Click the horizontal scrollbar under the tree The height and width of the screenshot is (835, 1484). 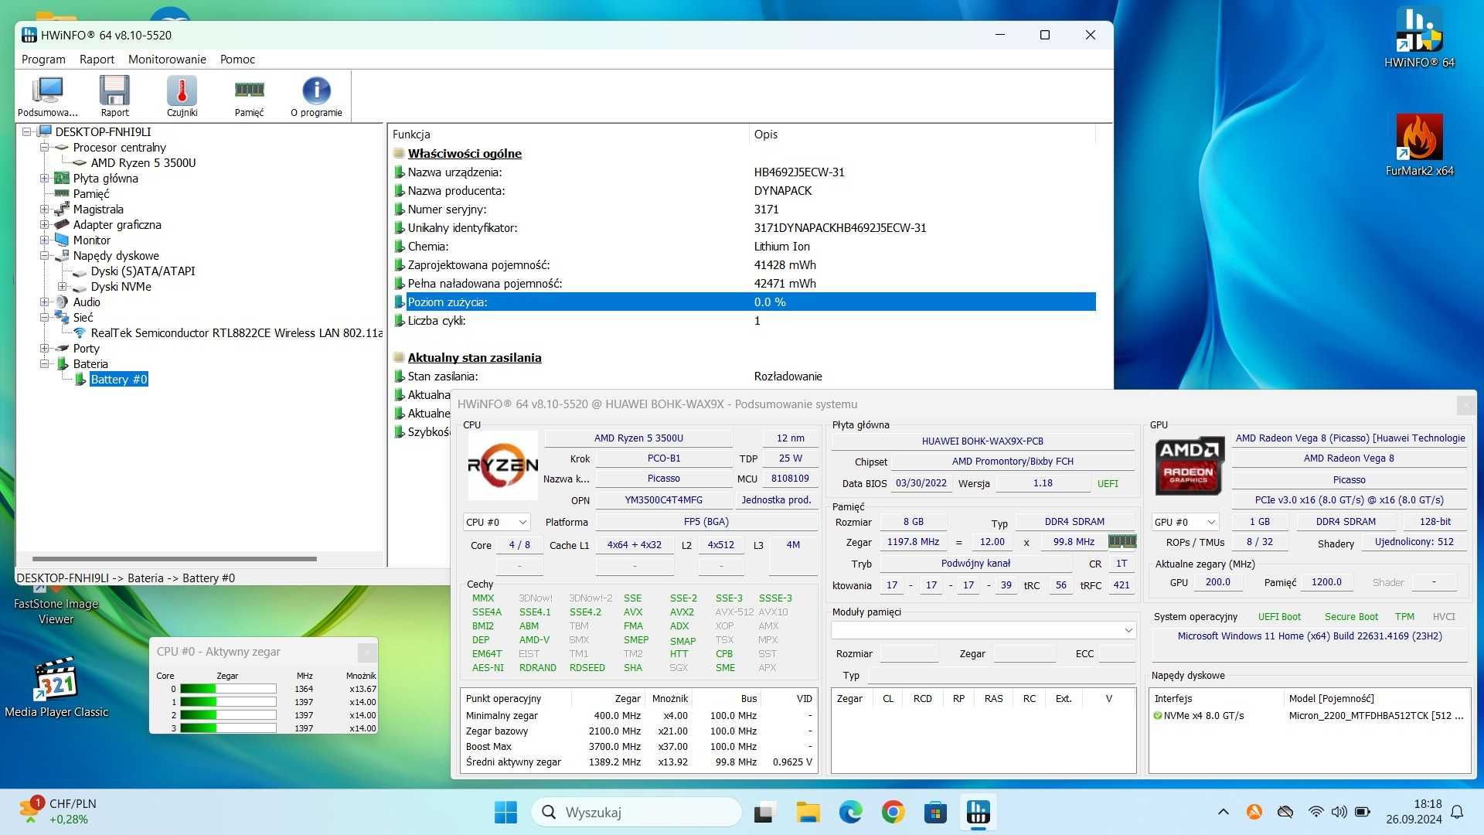click(x=175, y=558)
